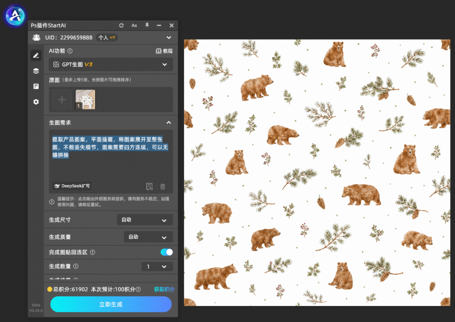Open settings gear in sidebar
Viewport: 455px width, 322px height.
click(36, 102)
